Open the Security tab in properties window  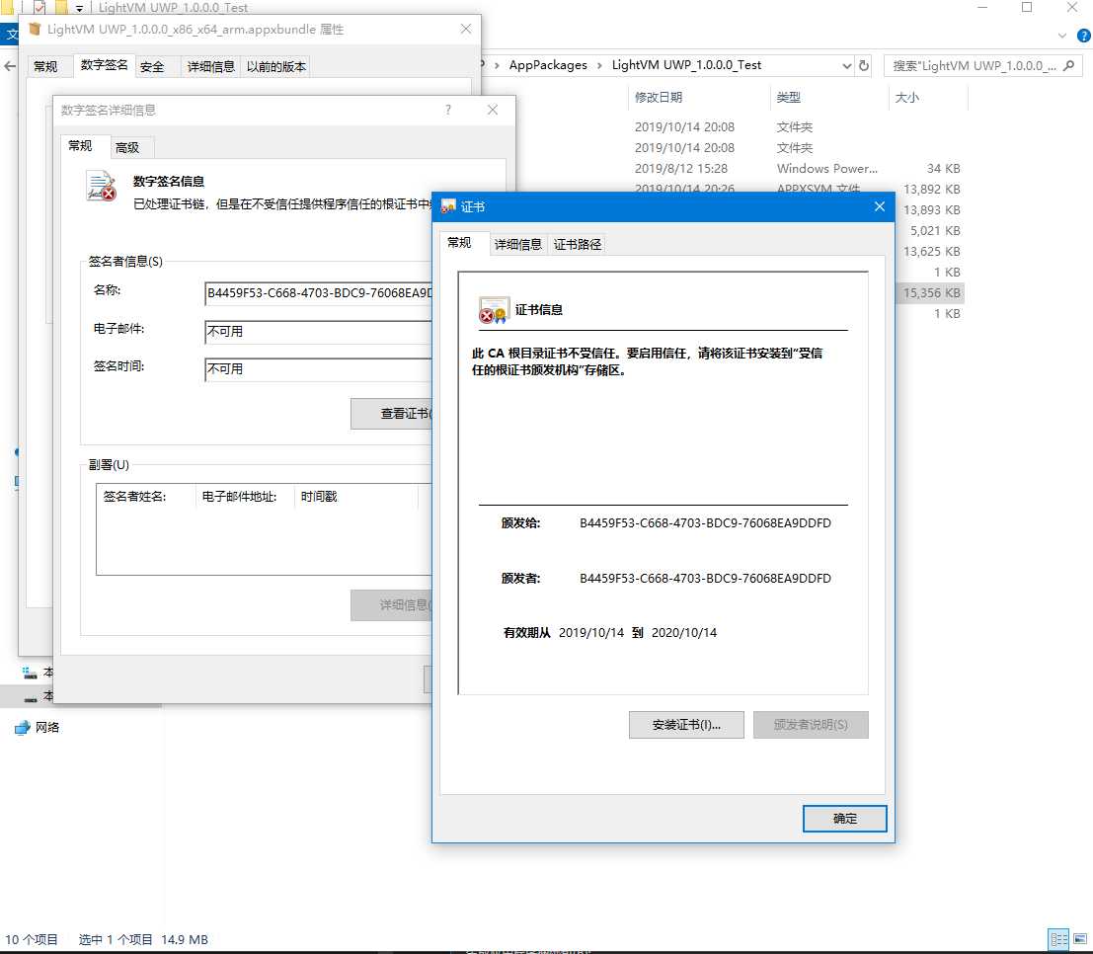pos(152,67)
